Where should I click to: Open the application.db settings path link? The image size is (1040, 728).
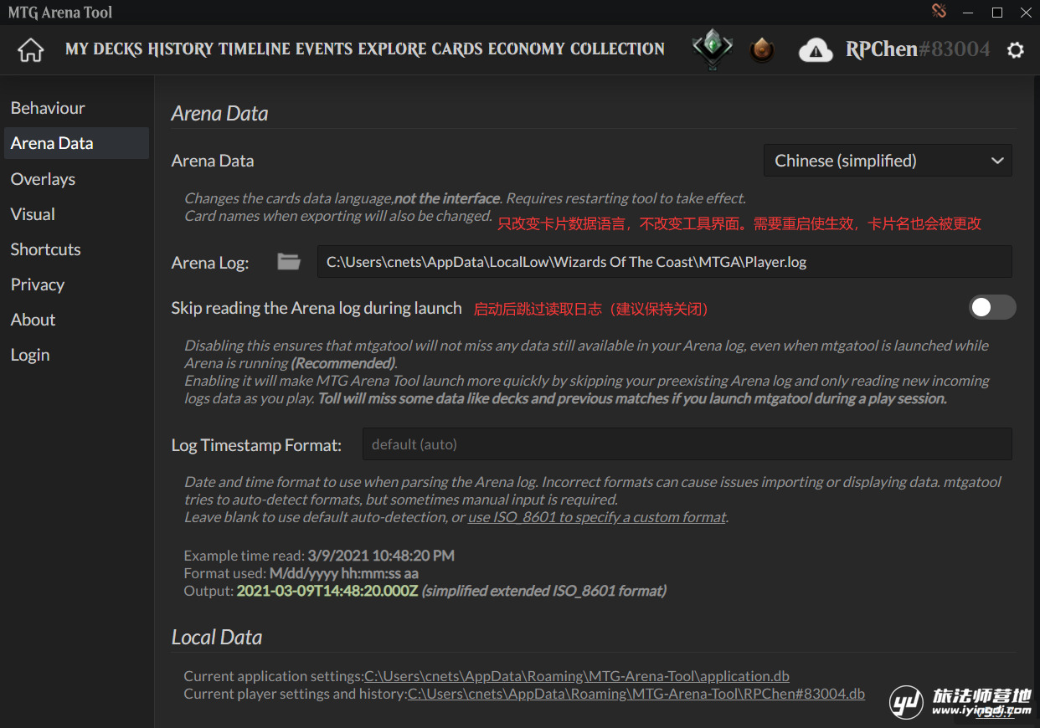click(x=577, y=676)
